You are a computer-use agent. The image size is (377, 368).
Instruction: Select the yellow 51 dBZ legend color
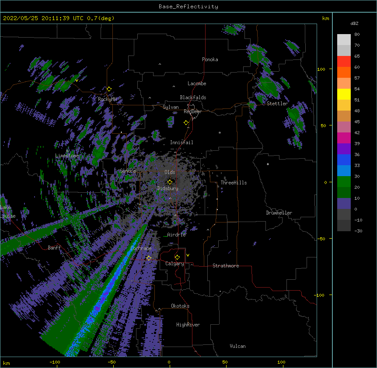pos(344,94)
